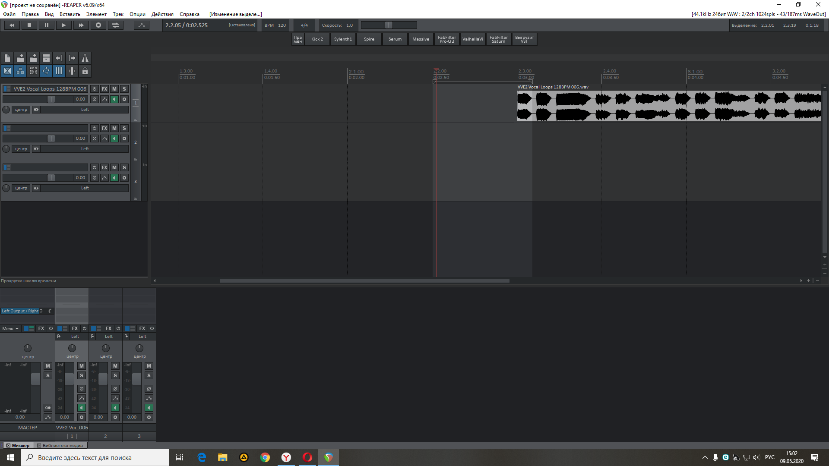Open track 1 Left input dropdown

click(85, 110)
